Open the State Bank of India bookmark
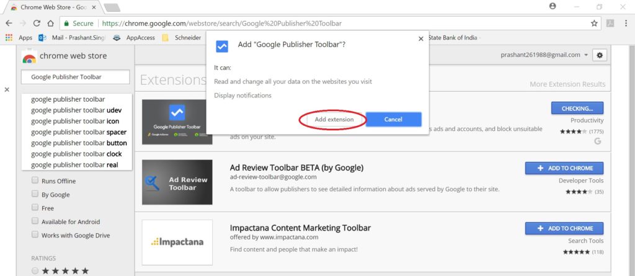The width and height of the screenshot is (635, 276). 453,38
